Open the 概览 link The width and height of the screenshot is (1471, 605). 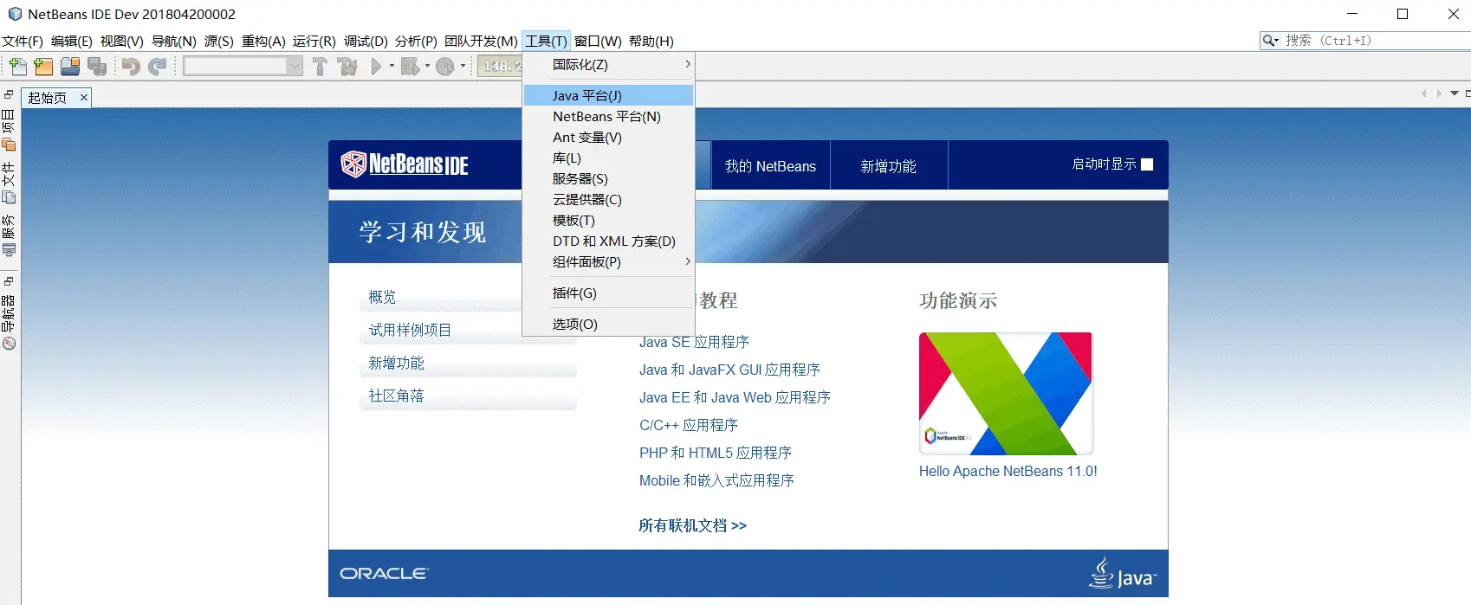click(x=382, y=297)
